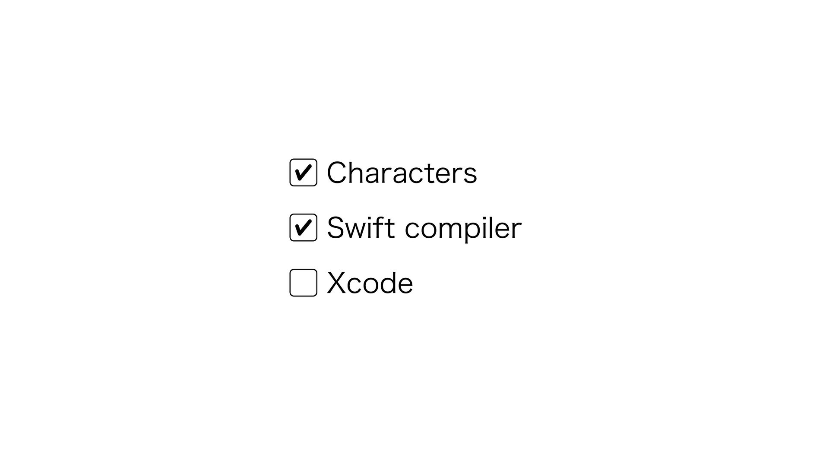The width and height of the screenshot is (829, 466).
Task: Click the letter w in Swift
Action: click(358, 231)
